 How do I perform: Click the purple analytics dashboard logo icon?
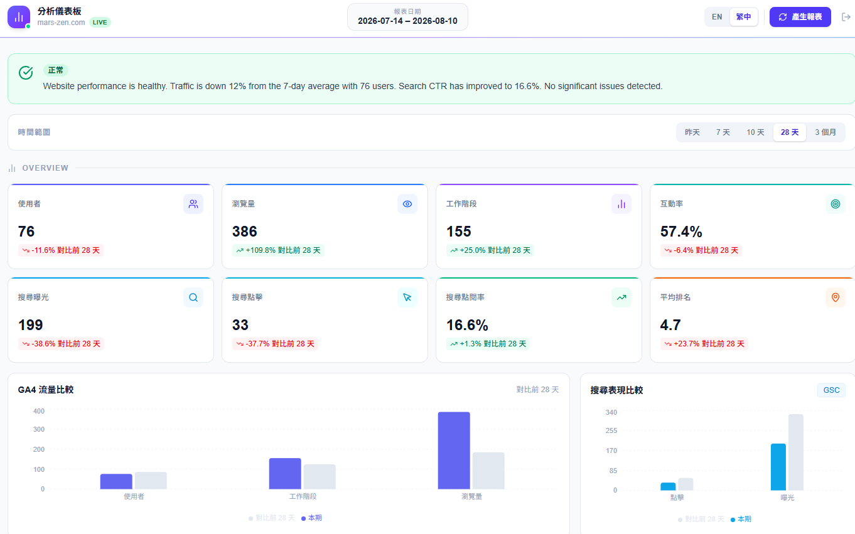tap(19, 17)
